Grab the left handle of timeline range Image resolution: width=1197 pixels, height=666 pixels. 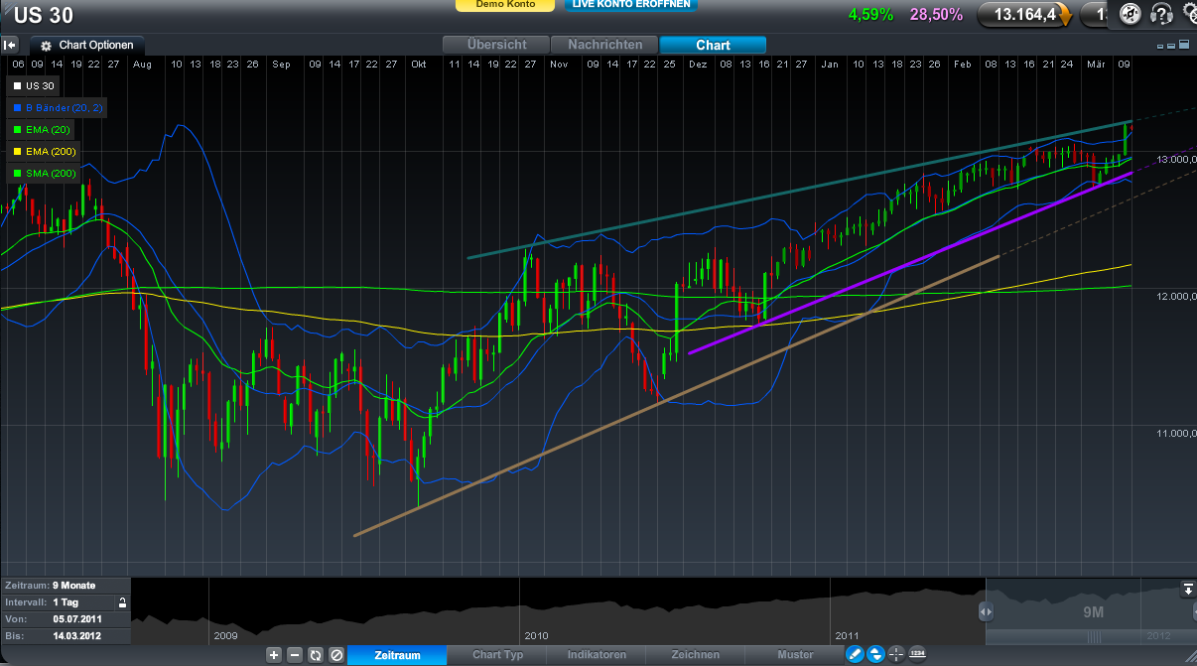coord(987,611)
